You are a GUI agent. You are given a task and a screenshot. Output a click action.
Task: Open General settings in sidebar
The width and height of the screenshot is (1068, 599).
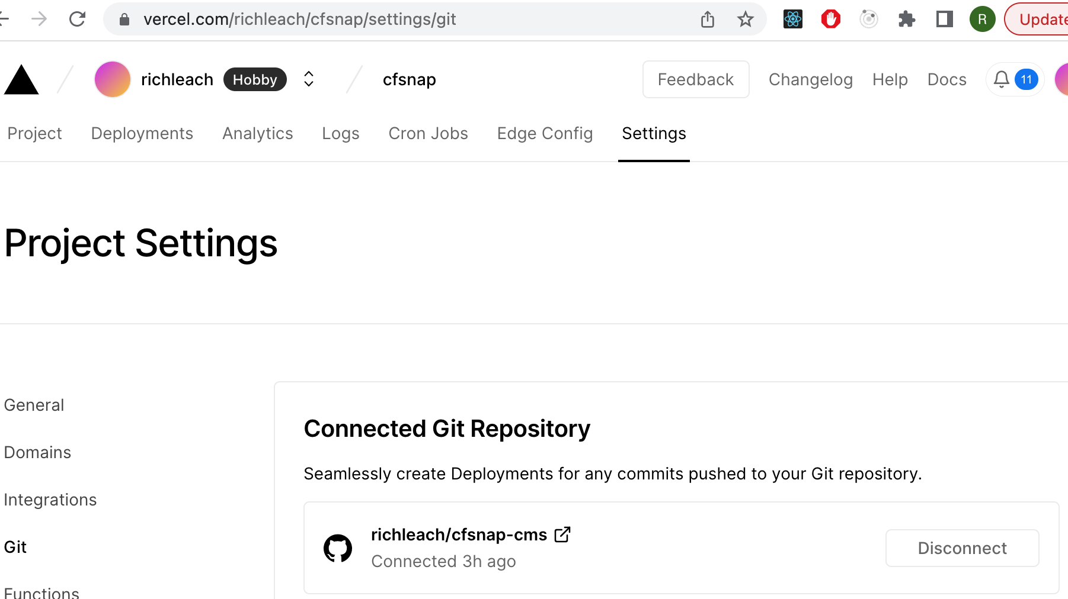coord(34,405)
